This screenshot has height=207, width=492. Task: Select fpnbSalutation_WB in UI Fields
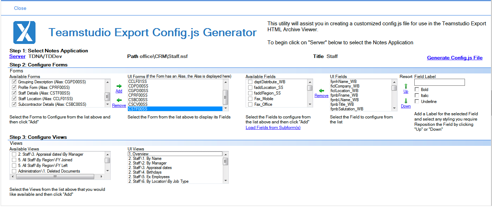pos(361,109)
